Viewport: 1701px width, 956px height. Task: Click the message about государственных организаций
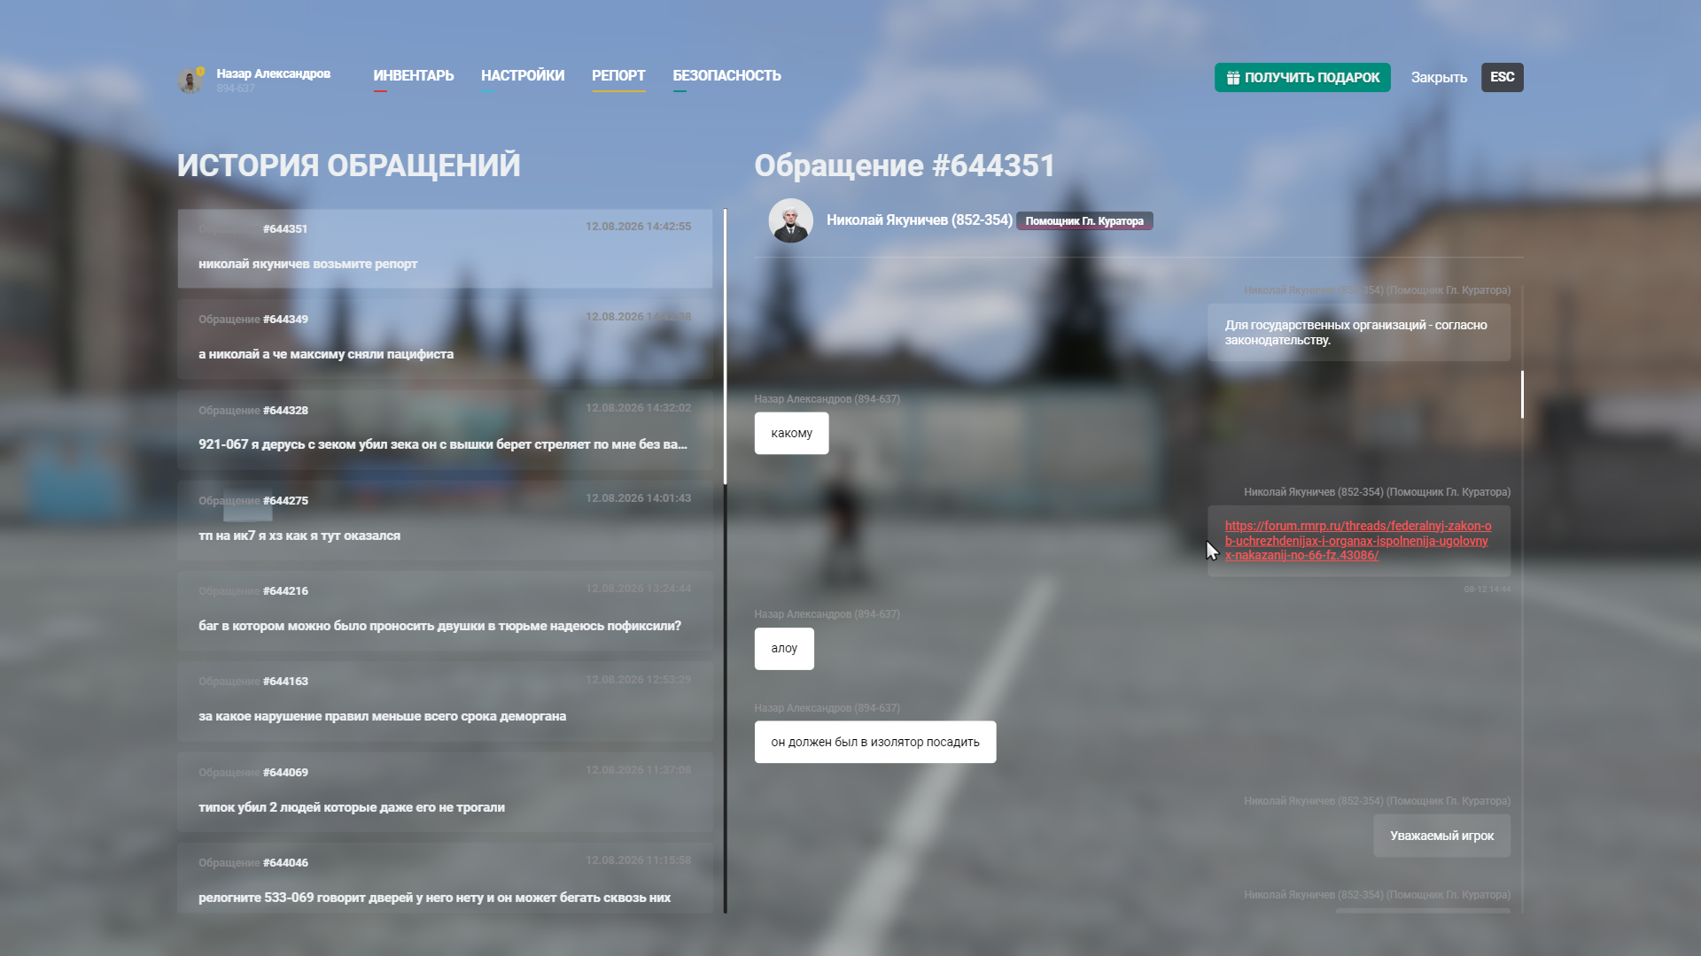[1359, 333]
